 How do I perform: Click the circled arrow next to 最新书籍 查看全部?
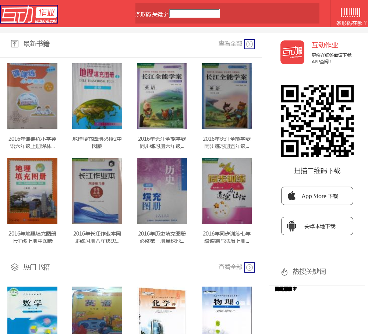(250, 44)
